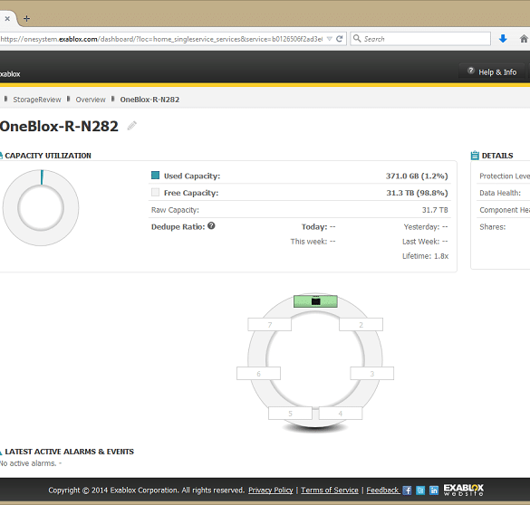
Task: Click the 'No active alarms.' text
Action: pyautogui.click(x=28, y=463)
